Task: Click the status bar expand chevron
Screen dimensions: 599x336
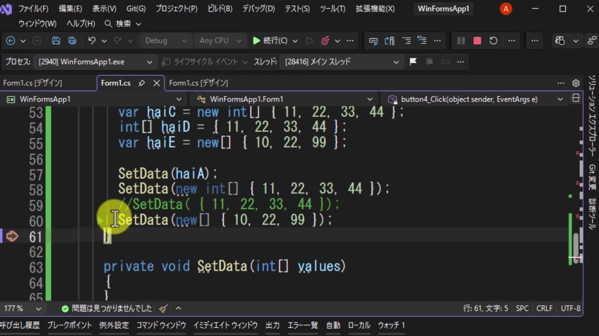Action: 178,309
